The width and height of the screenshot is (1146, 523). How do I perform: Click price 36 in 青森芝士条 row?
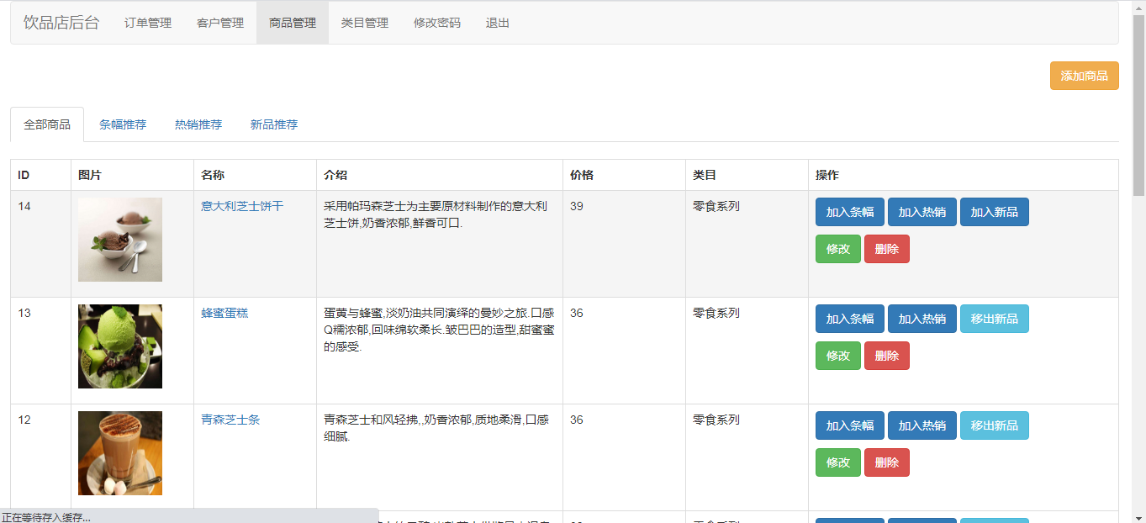tap(577, 420)
